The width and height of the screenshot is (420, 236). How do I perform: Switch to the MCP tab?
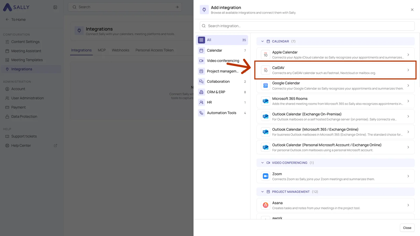pos(102,50)
